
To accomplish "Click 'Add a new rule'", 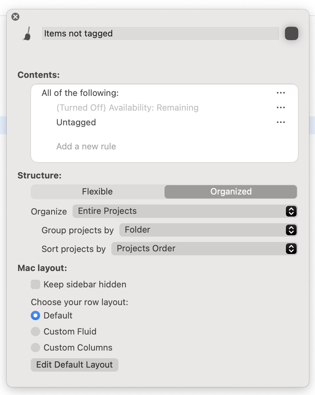I will pos(86,146).
